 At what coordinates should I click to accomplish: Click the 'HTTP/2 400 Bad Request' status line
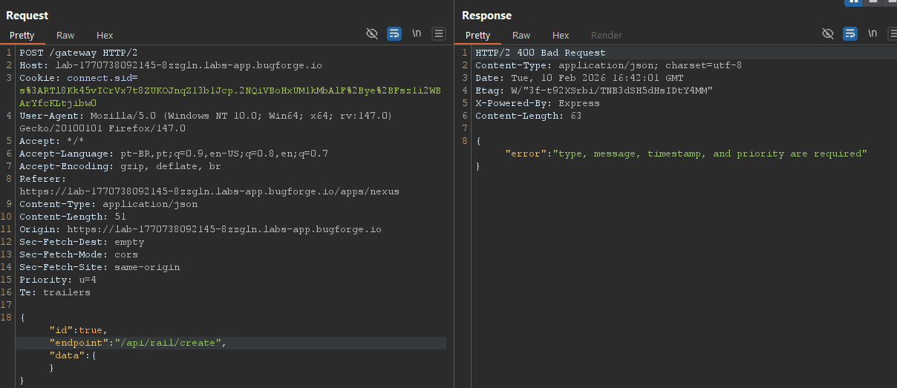click(541, 53)
